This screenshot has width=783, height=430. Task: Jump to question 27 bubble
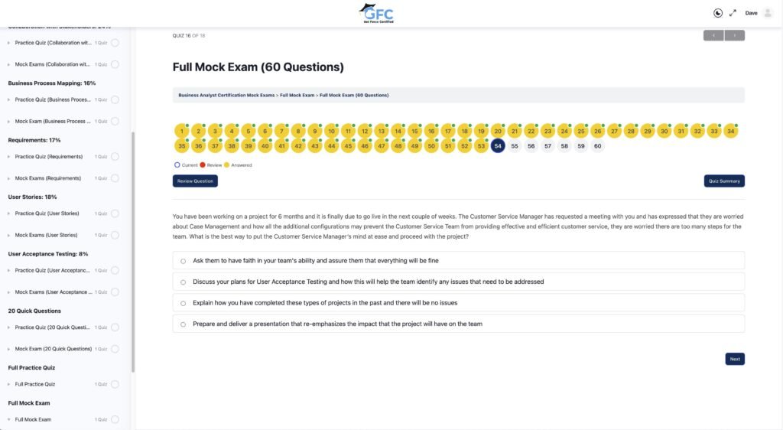[x=614, y=132]
